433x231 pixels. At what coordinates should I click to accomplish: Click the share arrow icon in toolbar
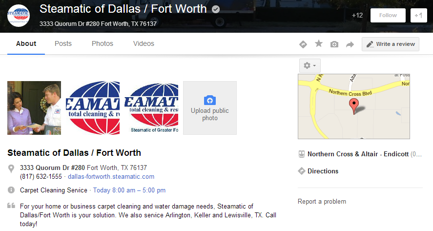point(350,44)
